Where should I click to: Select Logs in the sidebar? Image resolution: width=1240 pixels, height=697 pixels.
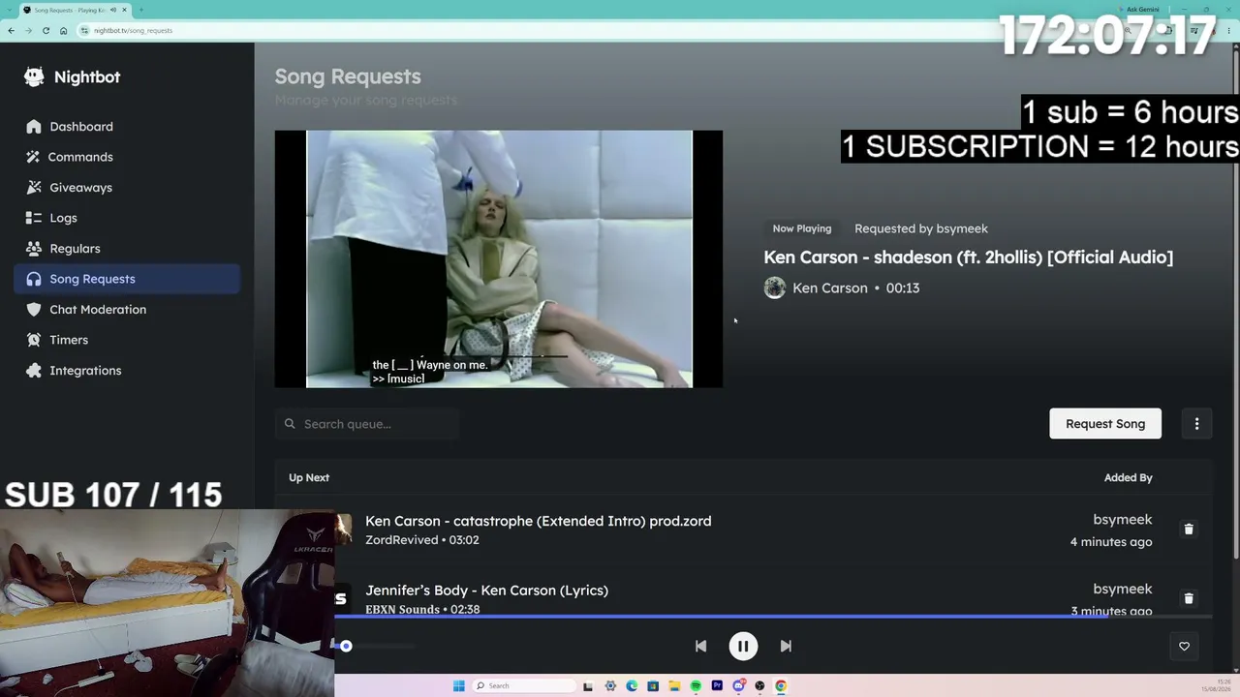(127, 218)
